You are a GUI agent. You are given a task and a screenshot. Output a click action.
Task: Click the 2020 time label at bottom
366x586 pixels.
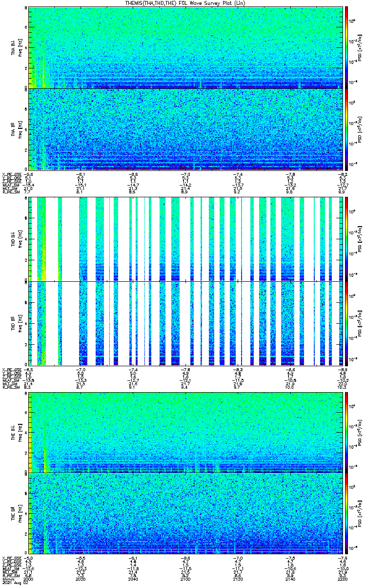pos(81,578)
